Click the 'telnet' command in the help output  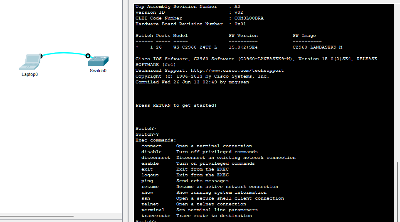150,204
